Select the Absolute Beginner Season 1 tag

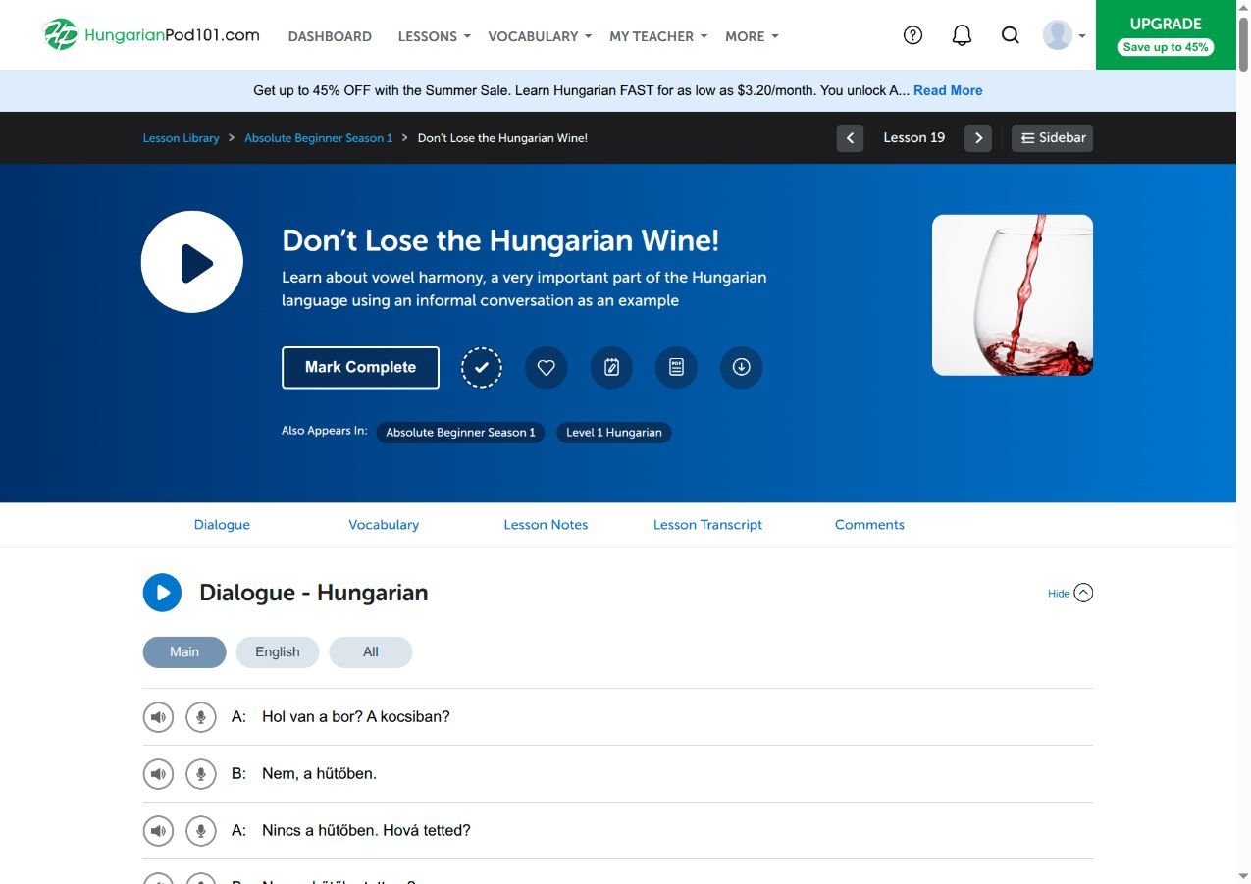coord(461,433)
